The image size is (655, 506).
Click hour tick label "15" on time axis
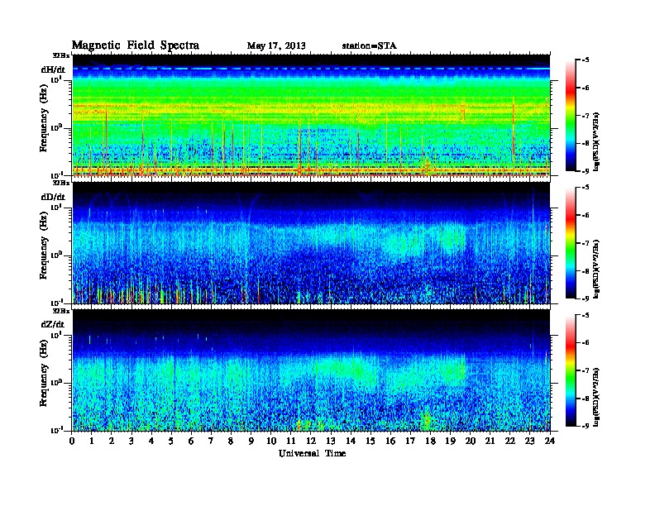click(371, 441)
